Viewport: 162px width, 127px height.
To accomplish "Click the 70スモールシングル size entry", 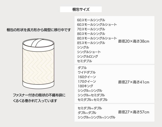I will pyautogui.click(x=91, y=29).
